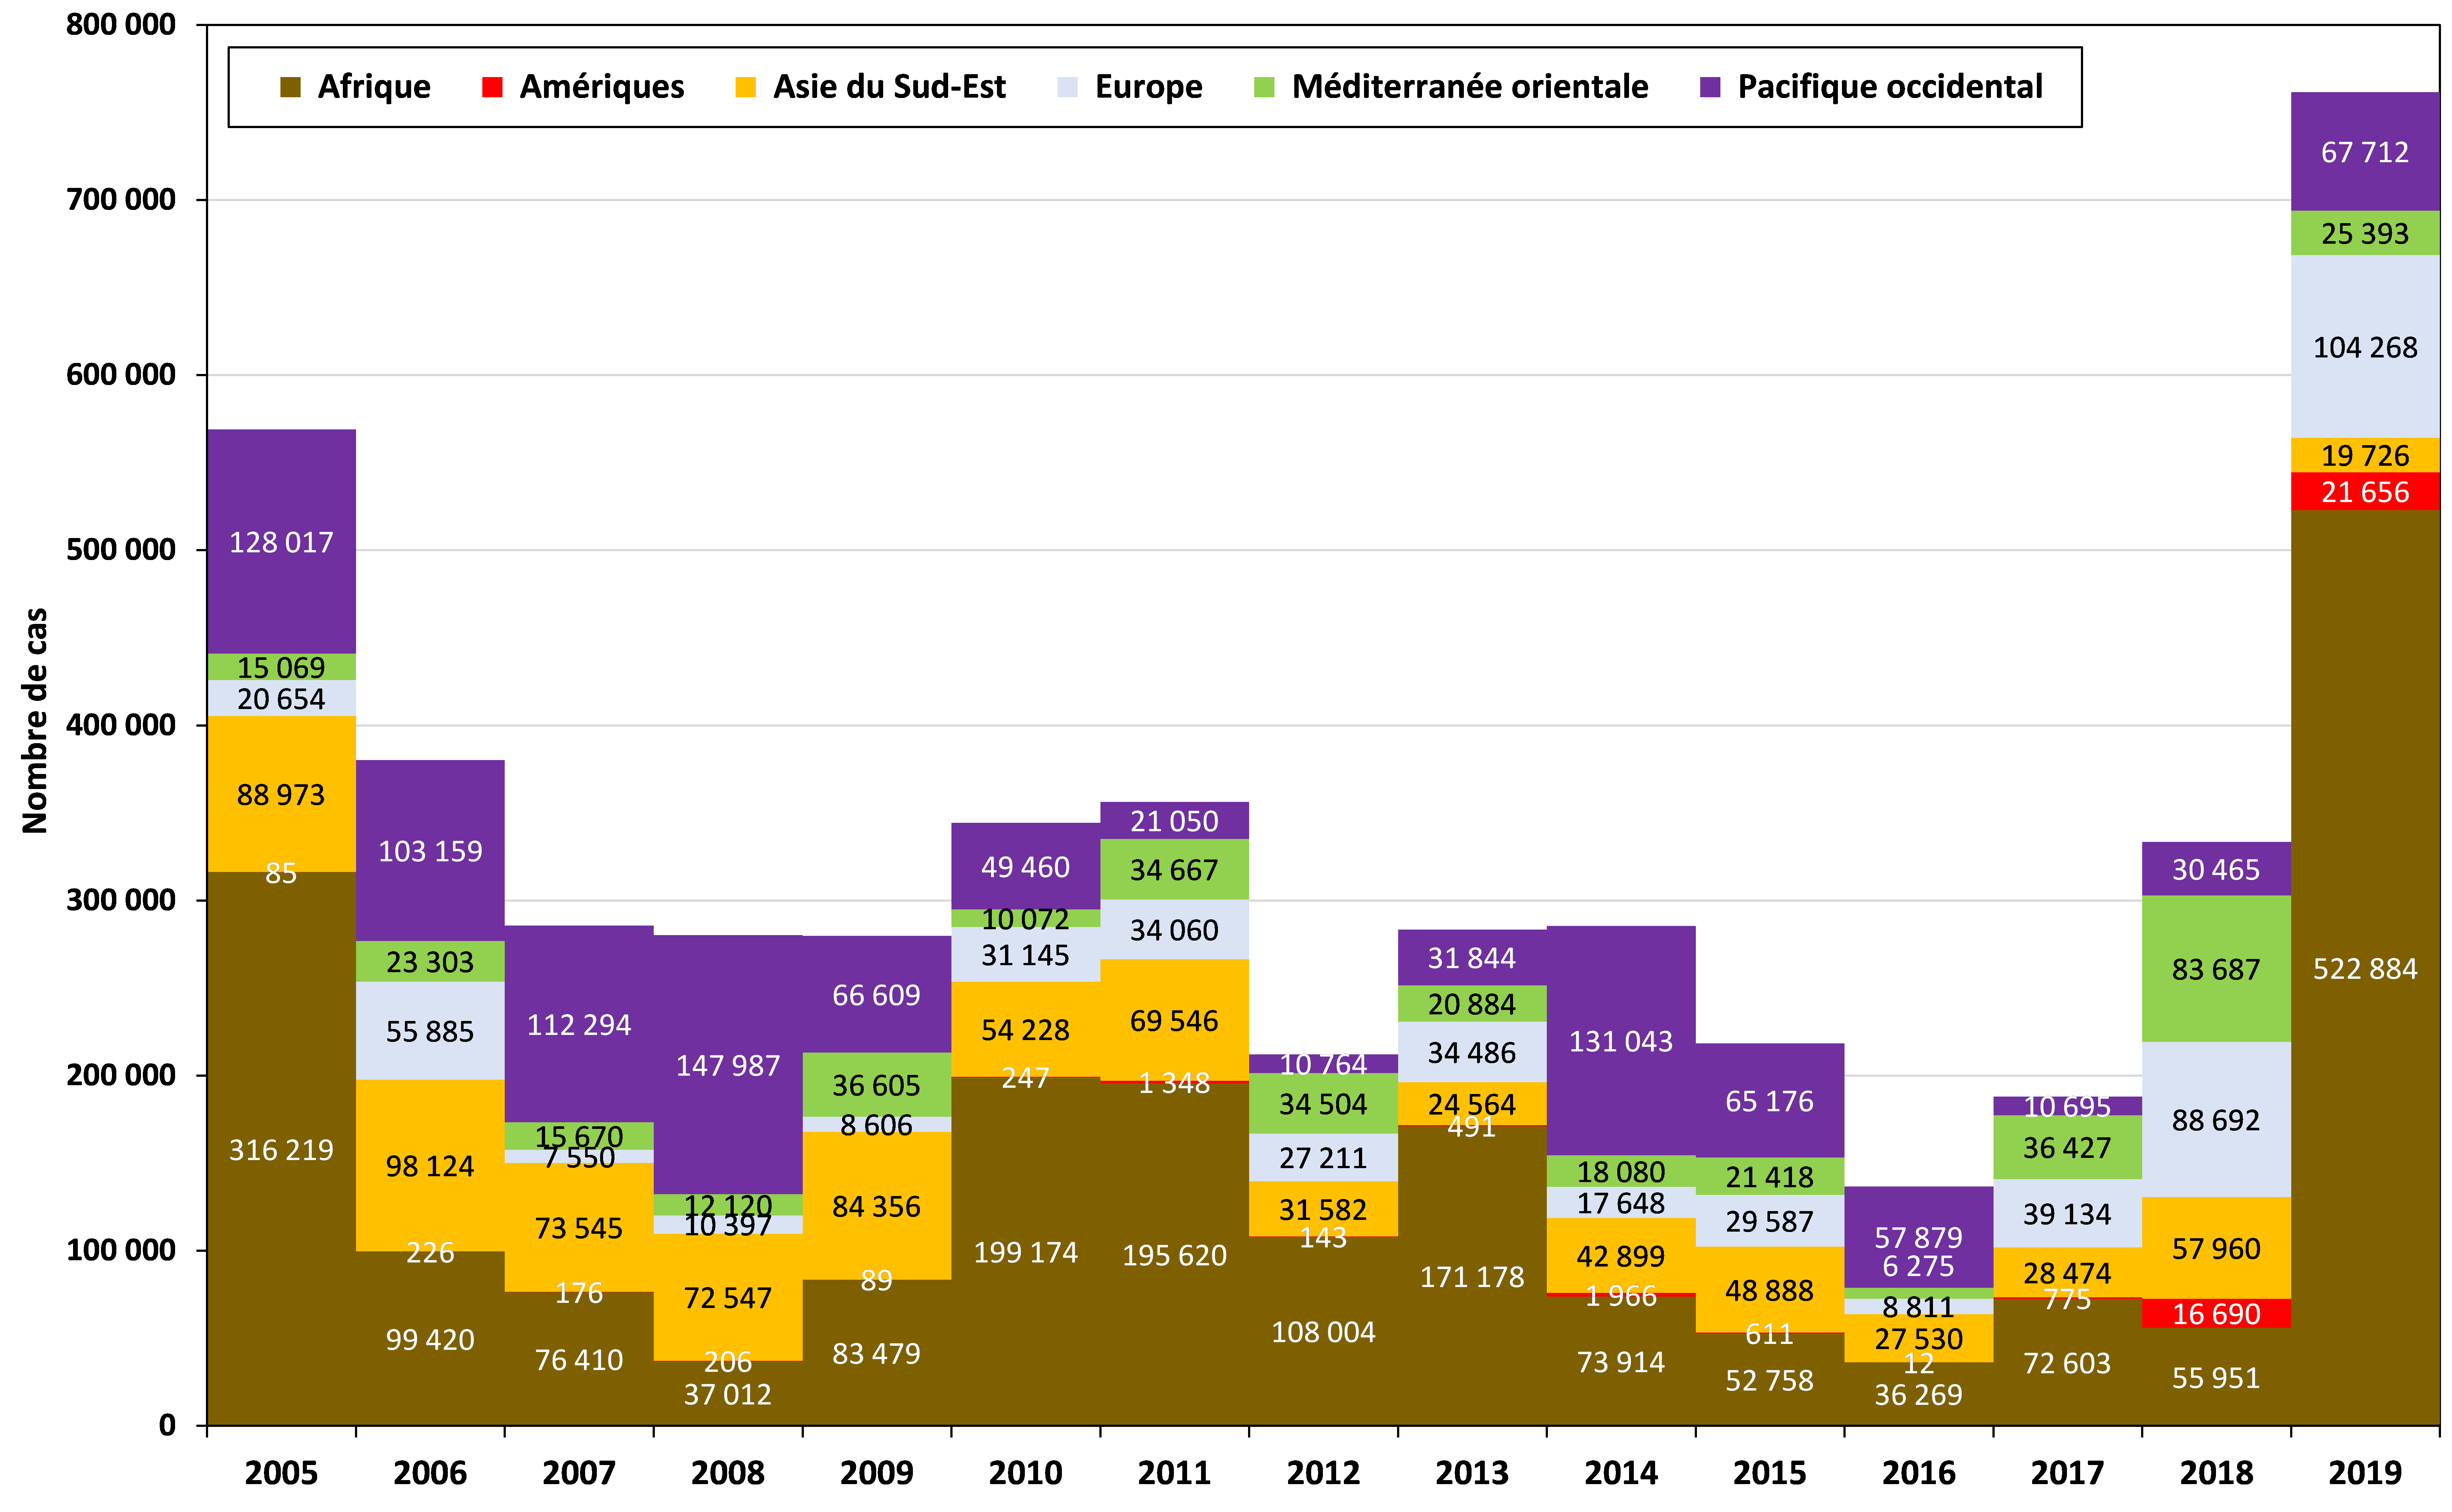Click the Afrique legend color swatch
This screenshot has height=1512, width=2452.
(x=290, y=87)
